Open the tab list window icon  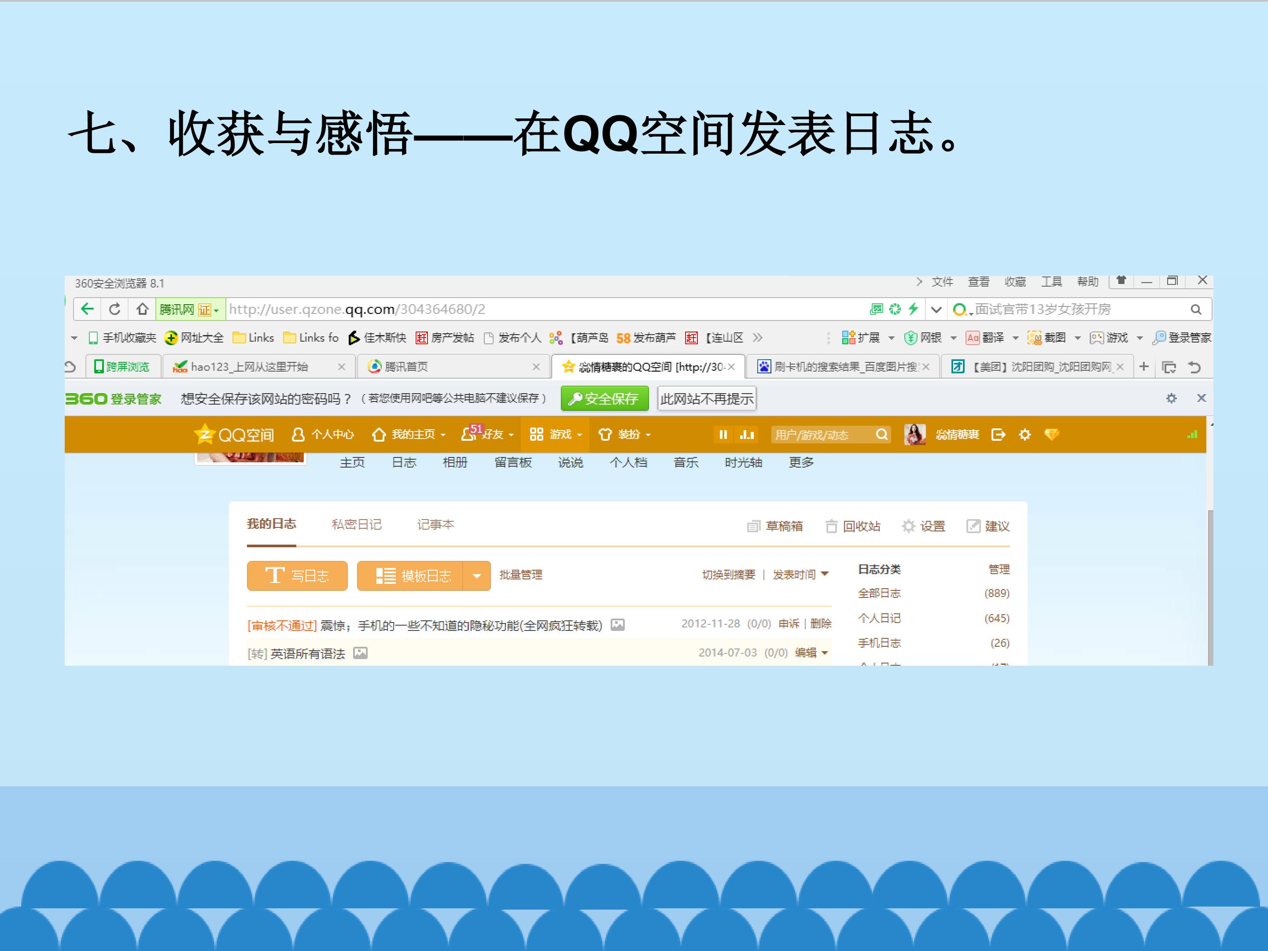1169,367
